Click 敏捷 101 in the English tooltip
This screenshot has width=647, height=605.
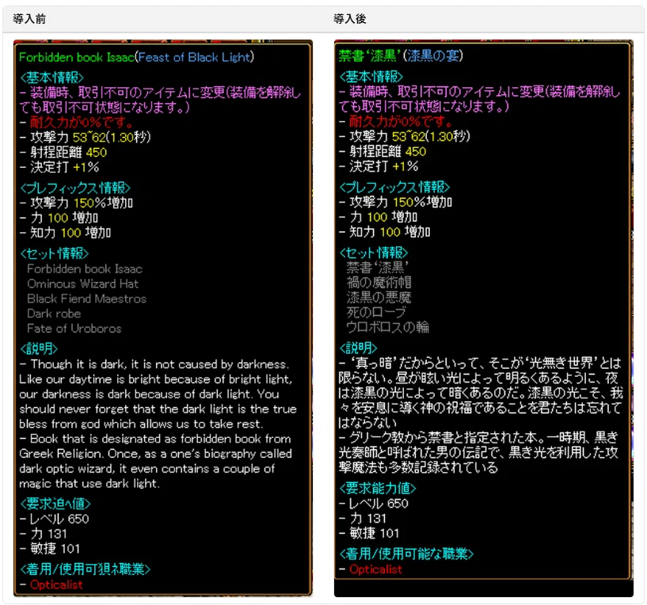pyautogui.click(x=50, y=549)
